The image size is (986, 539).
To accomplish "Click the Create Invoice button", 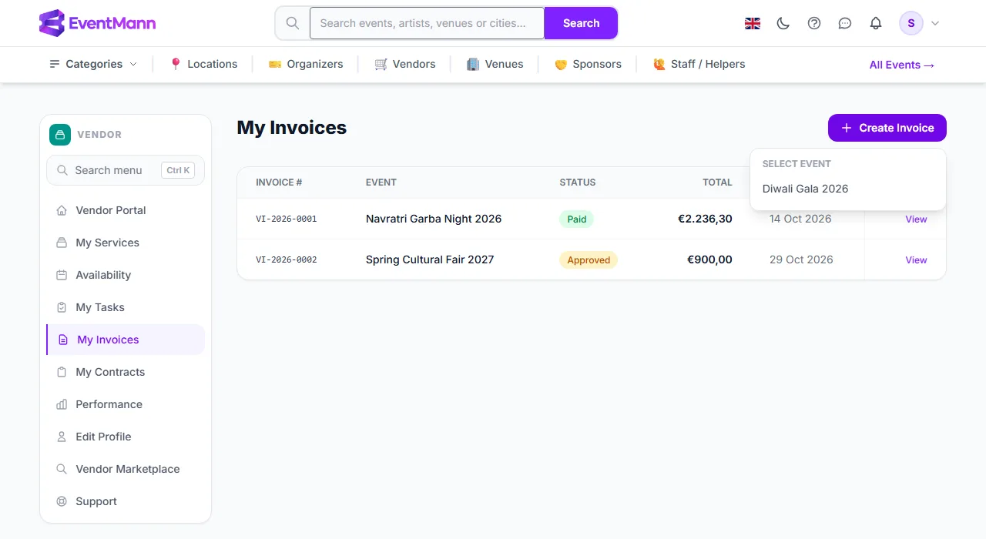I will (887, 128).
